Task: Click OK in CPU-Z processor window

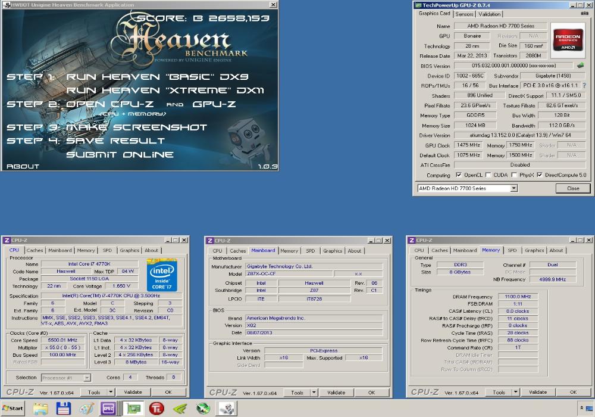Action: point(168,392)
